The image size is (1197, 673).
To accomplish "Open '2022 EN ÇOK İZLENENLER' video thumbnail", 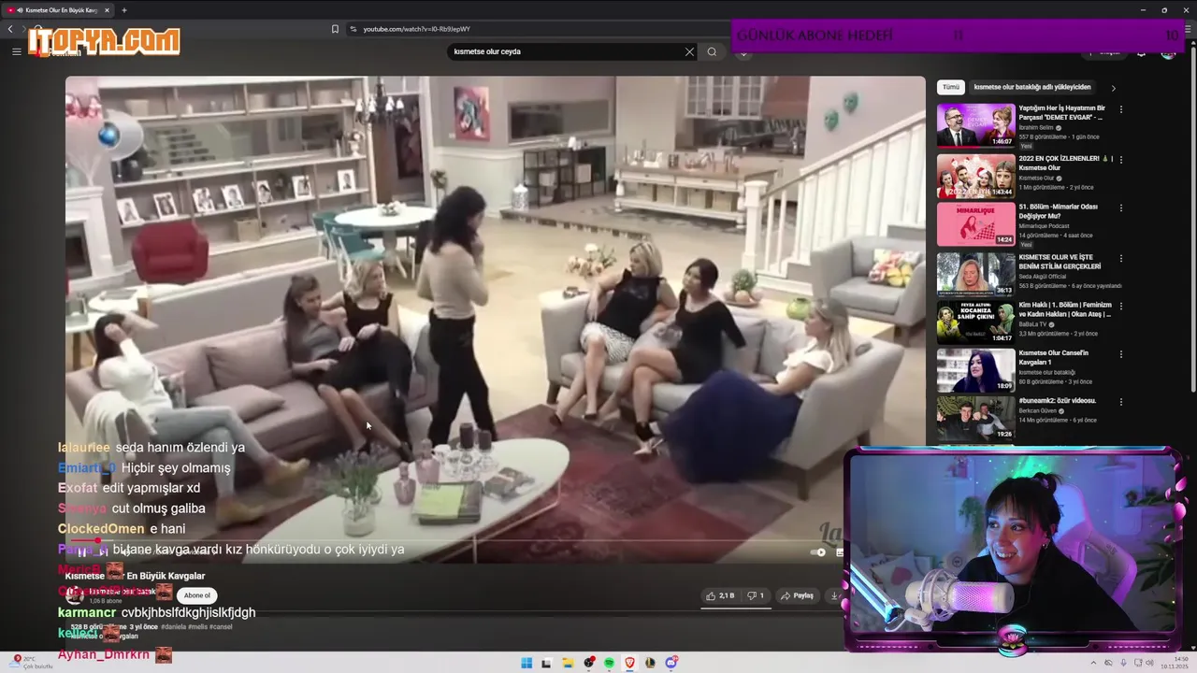I will [x=975, y=175].
